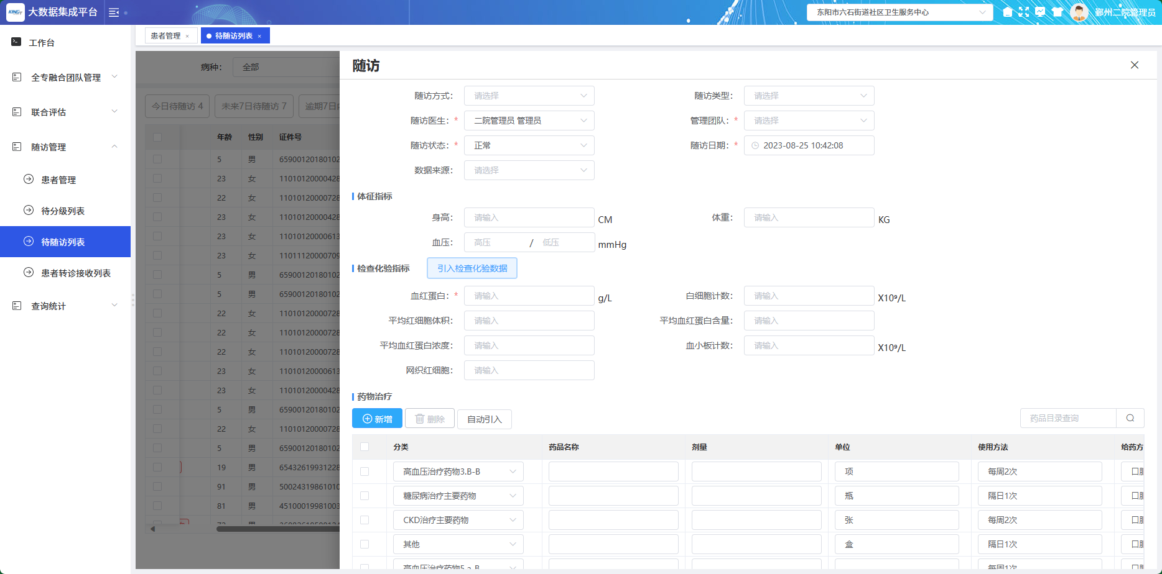Click the 查询统计 sidebar icon
Viewport: 1162px width, 574px height.
(17, 306)
